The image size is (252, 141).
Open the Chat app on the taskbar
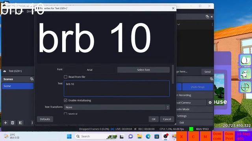[x=131, y=136]
